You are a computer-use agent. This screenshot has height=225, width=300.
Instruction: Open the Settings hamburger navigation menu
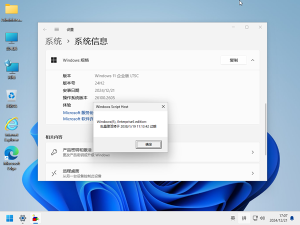[56, 29]
